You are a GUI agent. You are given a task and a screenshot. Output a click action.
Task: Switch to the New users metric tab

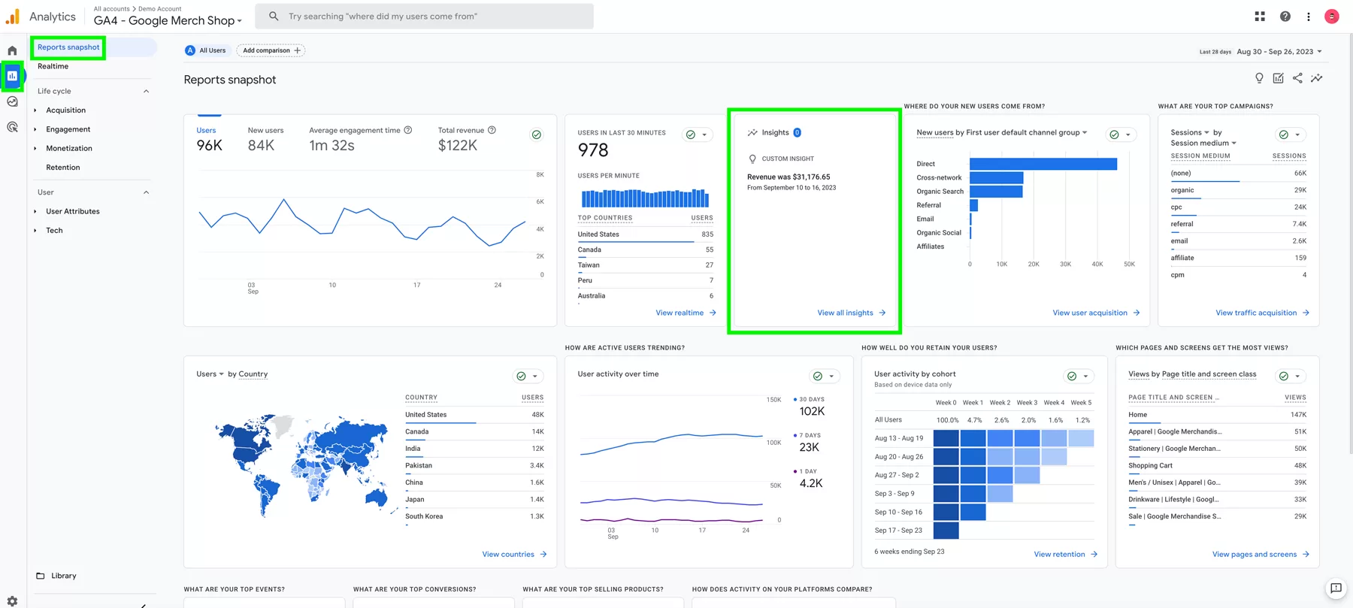[265, 139]
